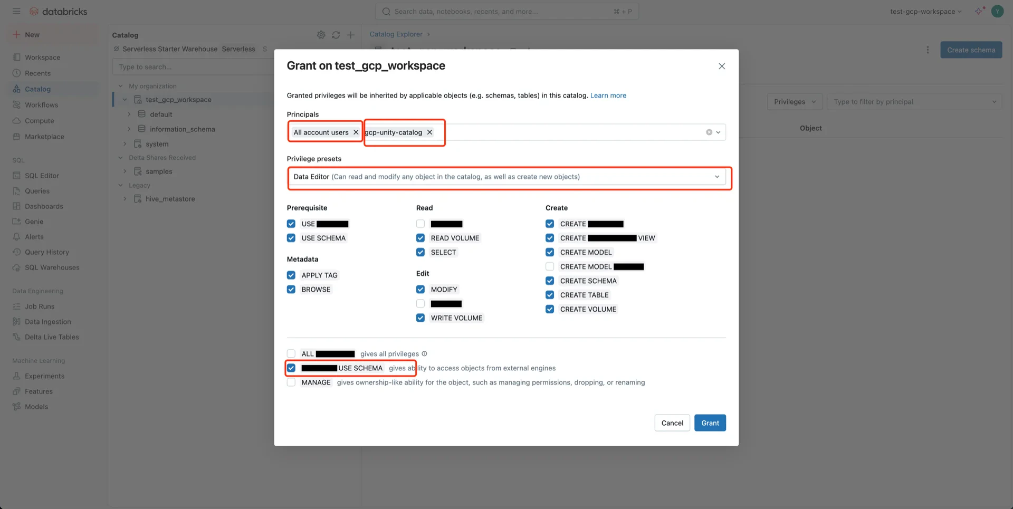Click the Cancel button
The width and height of the screenshot is (1013, 509).
[672, 423]
